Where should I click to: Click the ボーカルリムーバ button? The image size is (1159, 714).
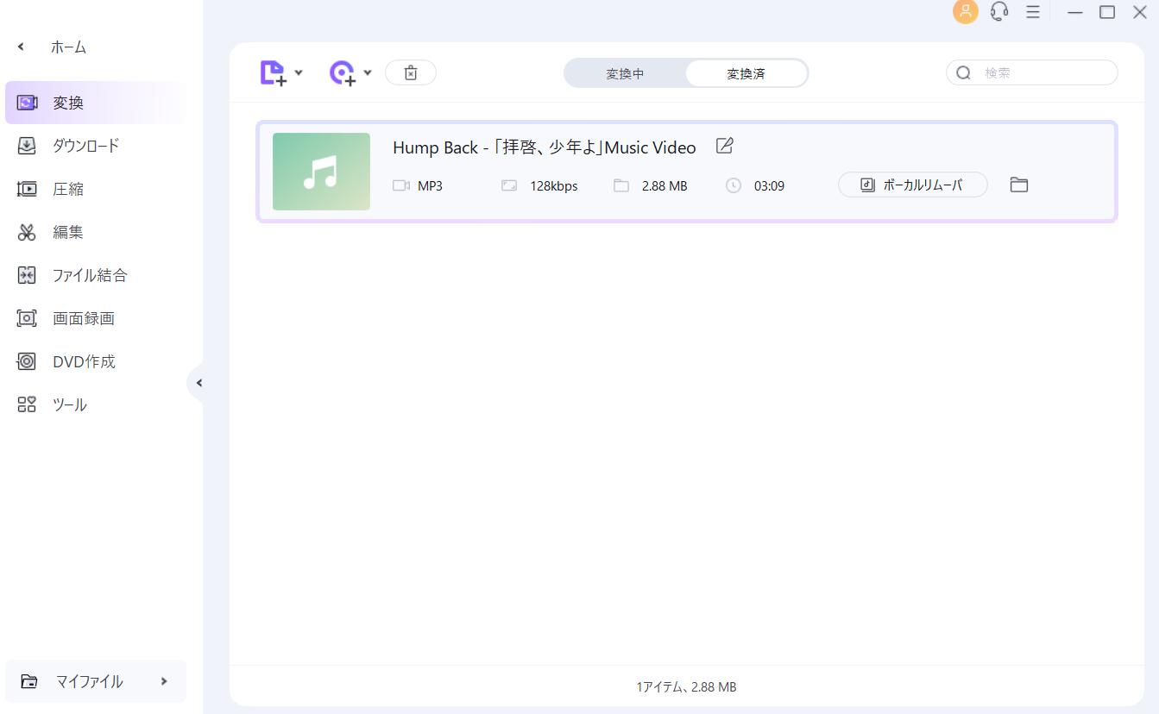[x=912, y=185]
